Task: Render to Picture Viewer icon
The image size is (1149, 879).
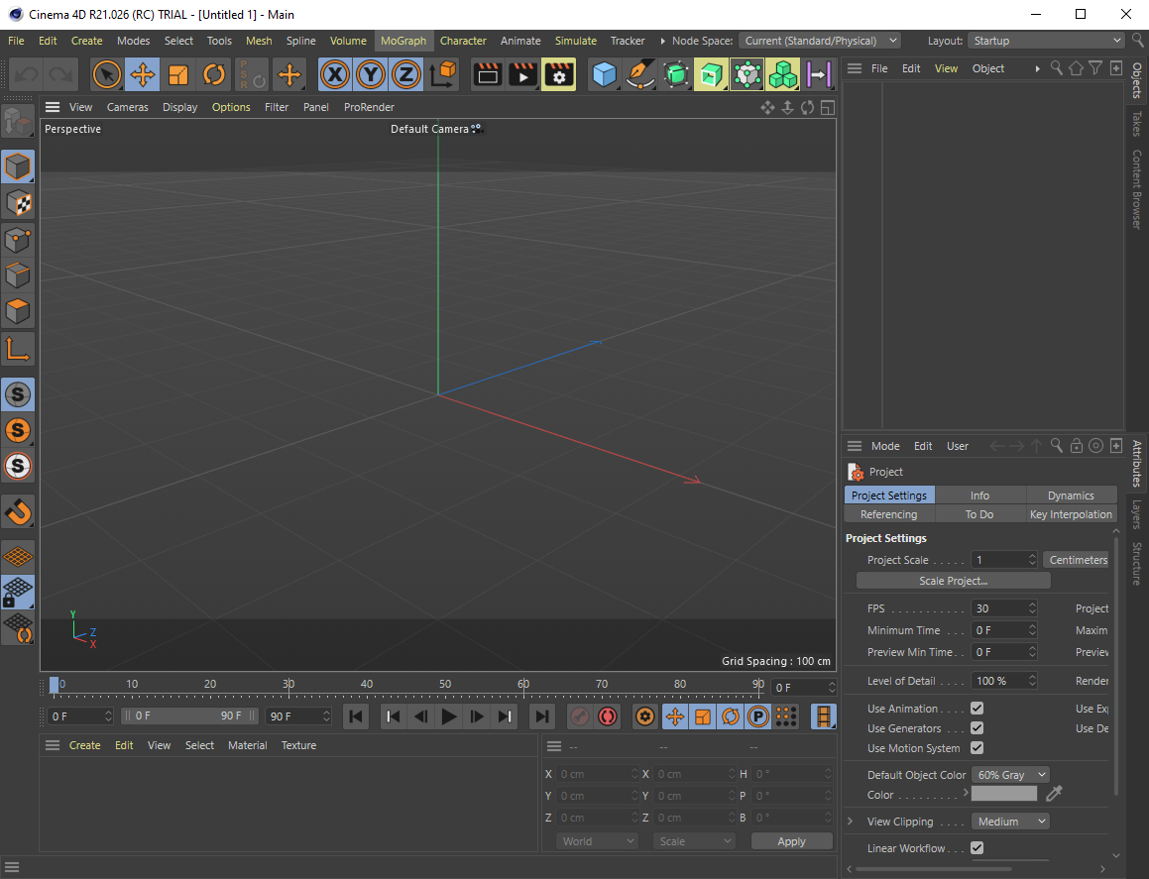Action: coord(523,74)
